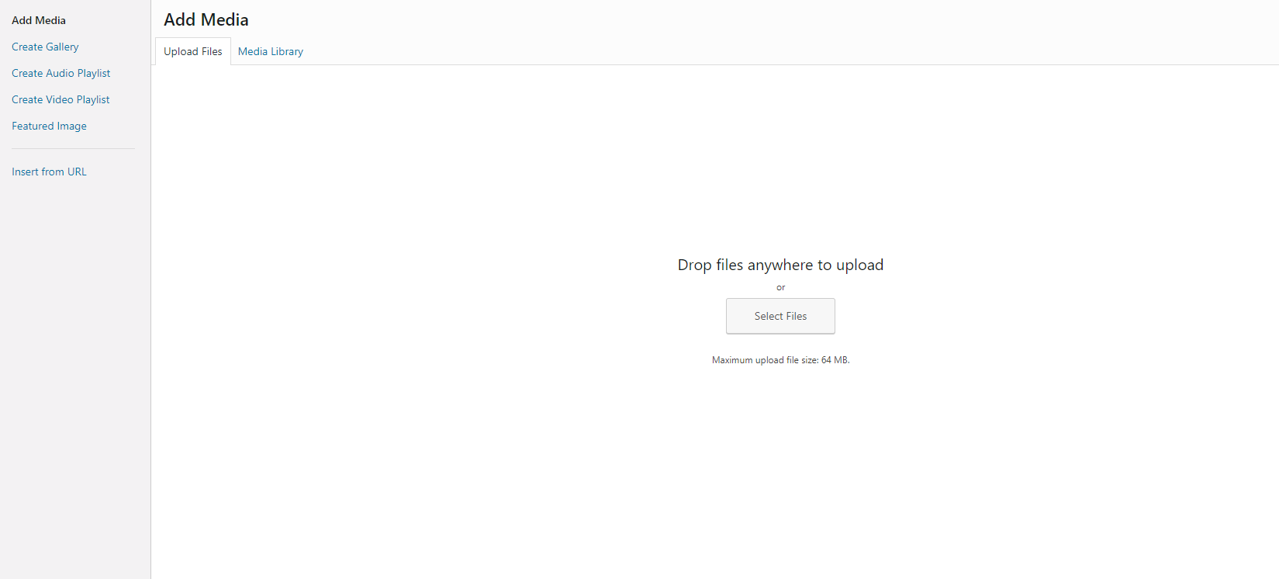Click the word Playlist in Create Audio Playlist
This screenshot has height=579, width=1279.
(x=94, y=73)
